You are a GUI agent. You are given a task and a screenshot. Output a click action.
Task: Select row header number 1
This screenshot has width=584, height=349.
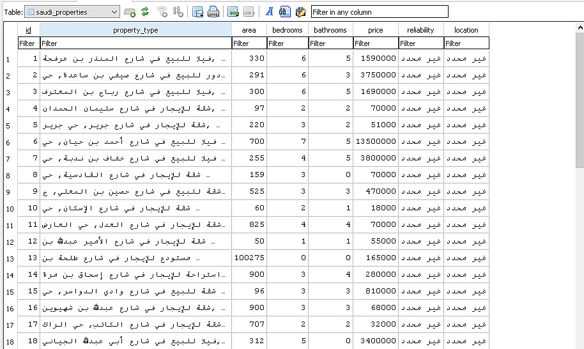tap(10, 59)
